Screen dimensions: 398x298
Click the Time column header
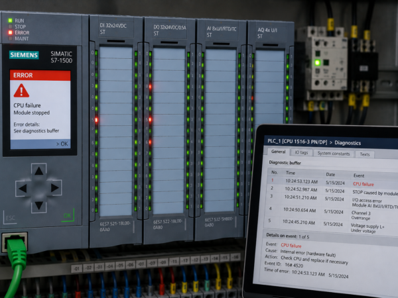tap(291, 173)
